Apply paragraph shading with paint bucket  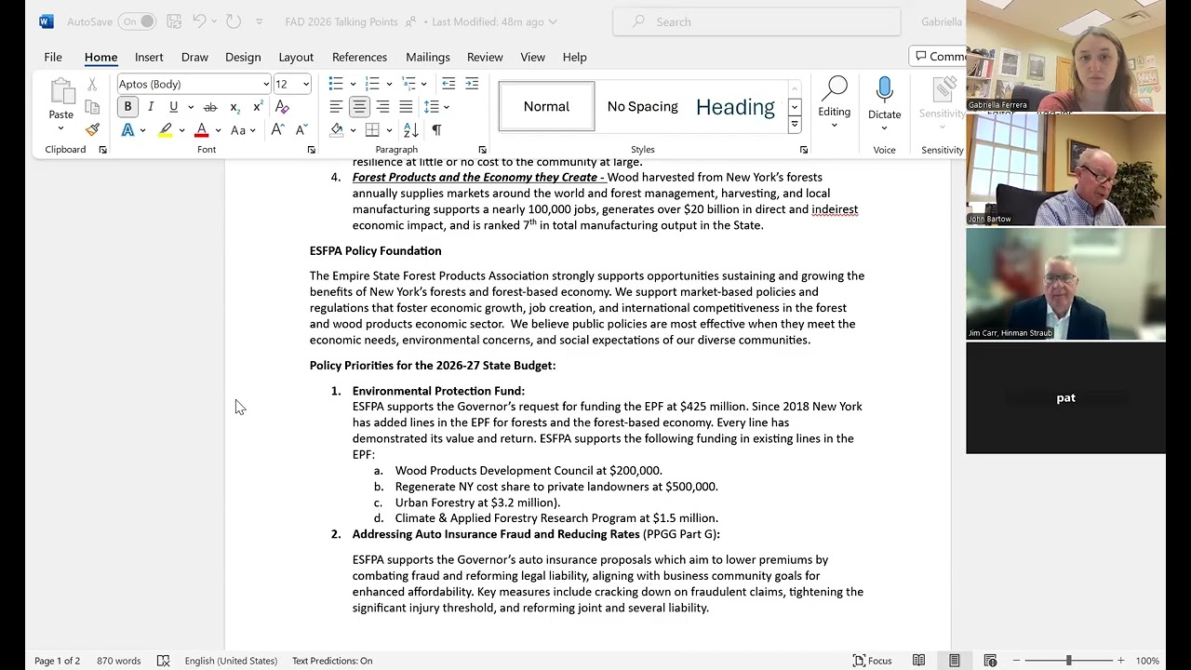(337, 130)
